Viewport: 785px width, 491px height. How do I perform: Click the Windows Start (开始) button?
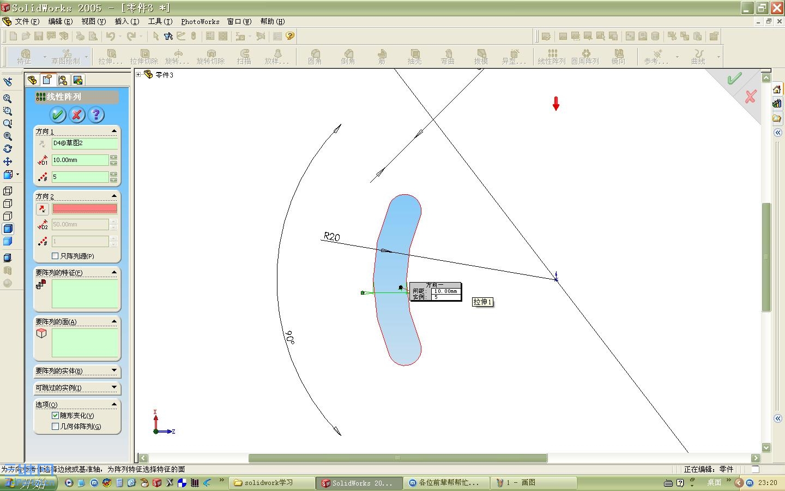pos(28,483)
